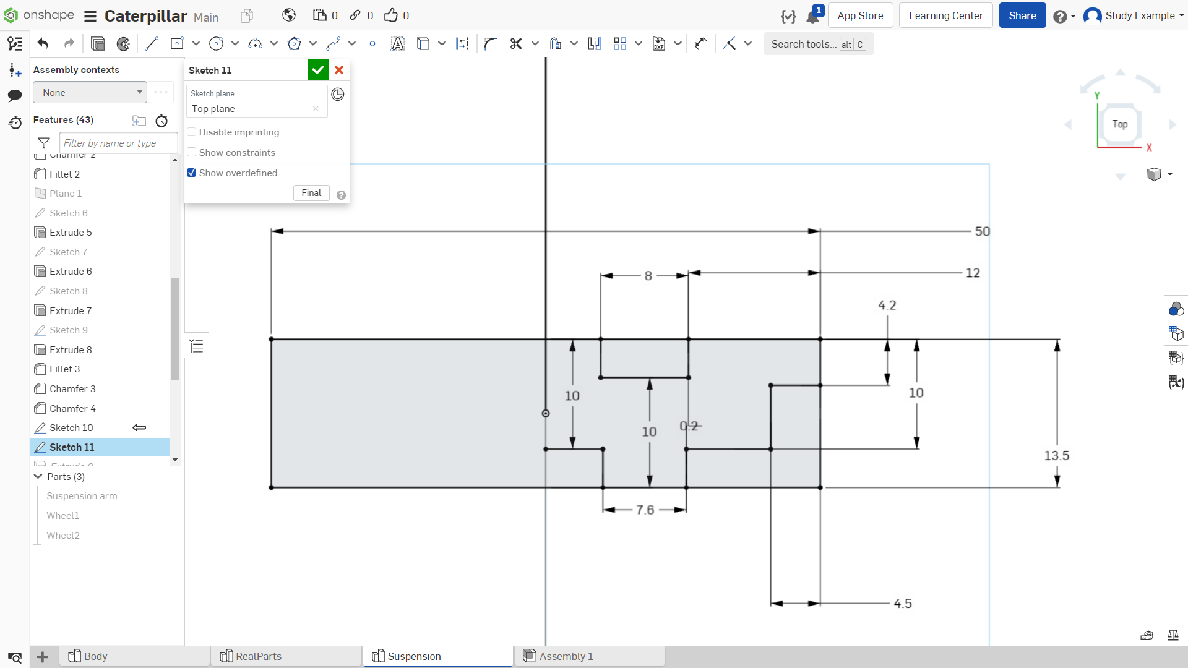Enable the Disable imprinting checkbox

pos(192,132)
